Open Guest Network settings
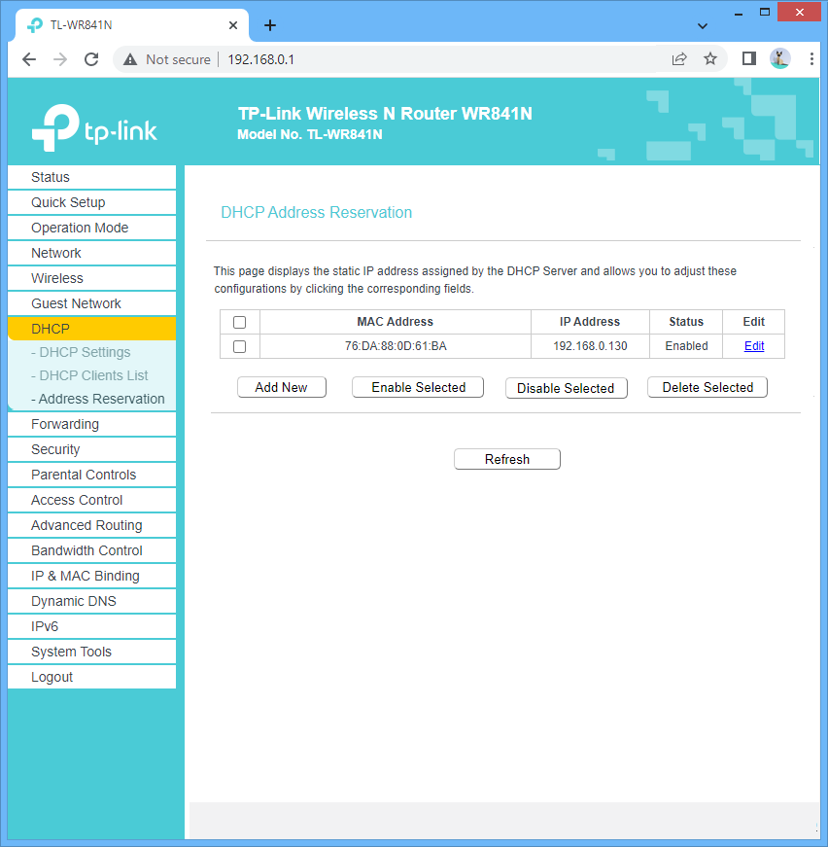 tap(91, 303)
